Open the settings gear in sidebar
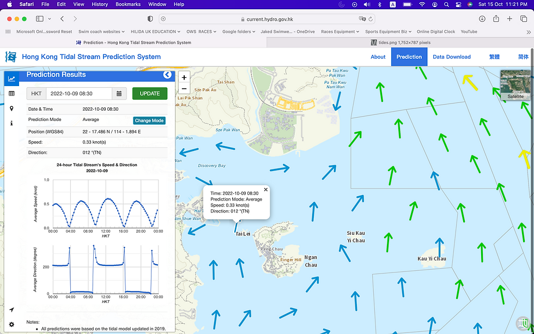Image resolution: width=534 pixels, height=334 pixels. [x=11, y=325]
